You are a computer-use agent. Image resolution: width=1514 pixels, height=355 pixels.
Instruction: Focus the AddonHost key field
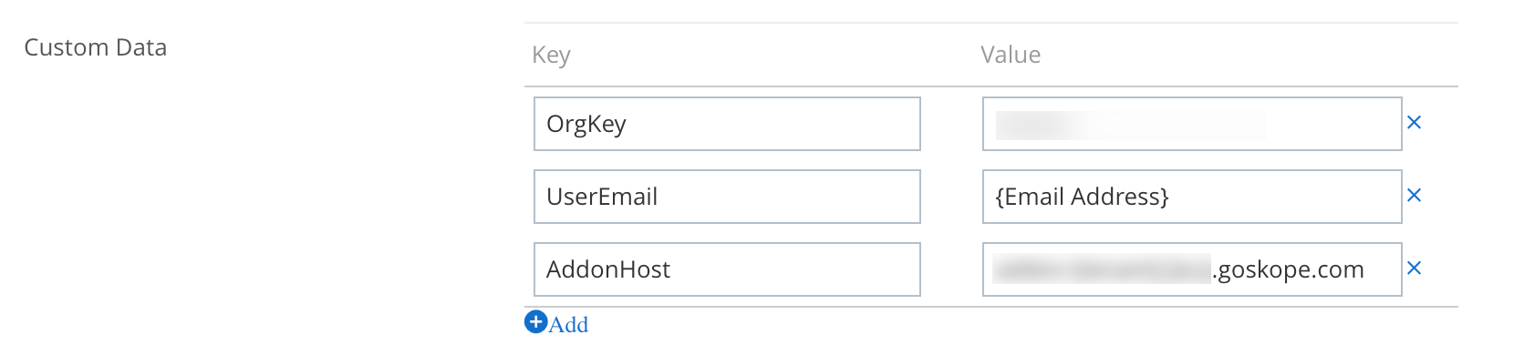(x=727, y=269)
